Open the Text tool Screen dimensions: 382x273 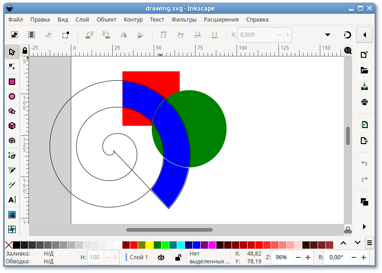12,200
